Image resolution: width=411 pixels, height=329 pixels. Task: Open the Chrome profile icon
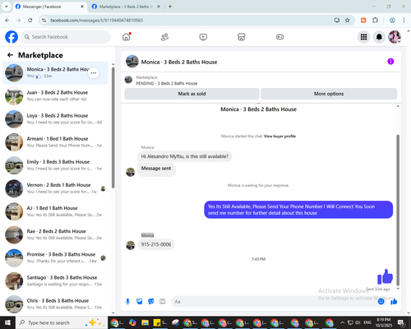tap(392, 21)
